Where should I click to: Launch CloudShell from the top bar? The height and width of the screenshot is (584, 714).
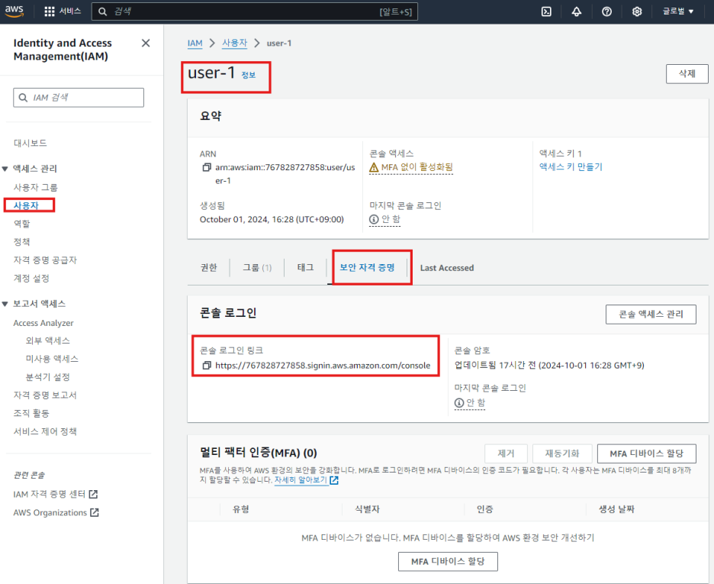point(546,11)
